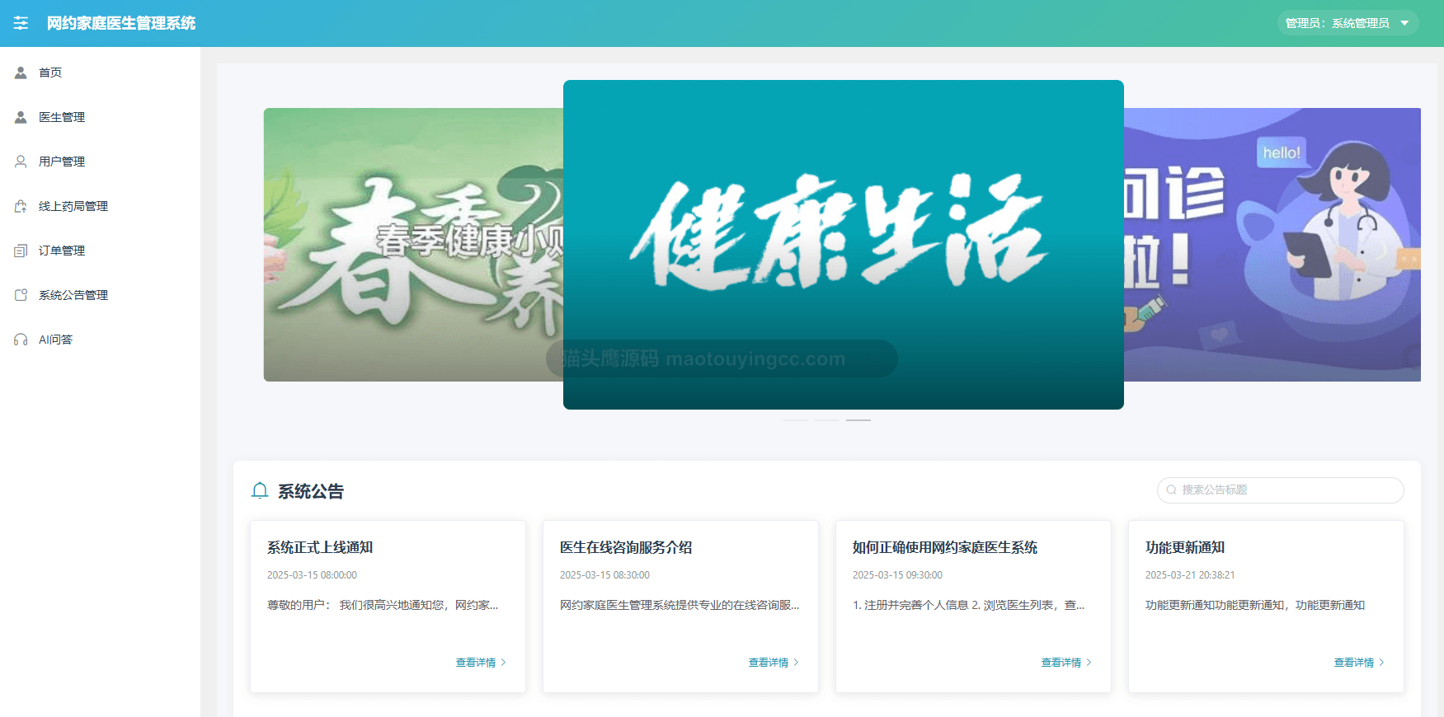Toggle the sidebar collapse icon
1444x717 pixels.
(21, 23)
